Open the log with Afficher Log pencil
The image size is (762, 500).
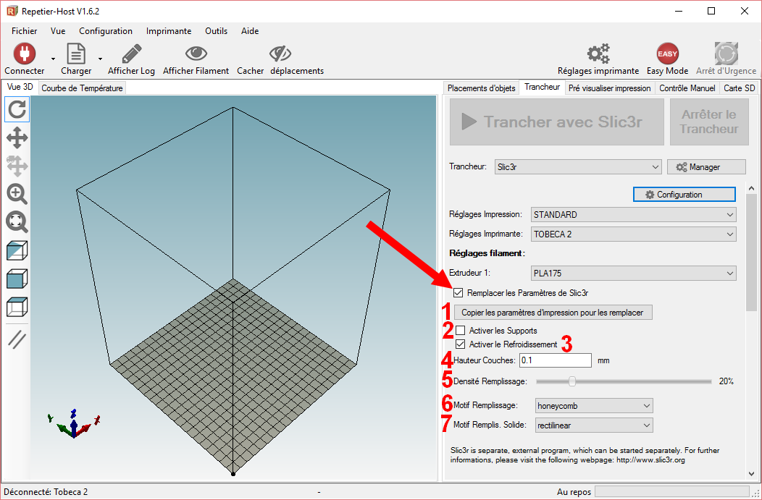[x=131, y=54]
